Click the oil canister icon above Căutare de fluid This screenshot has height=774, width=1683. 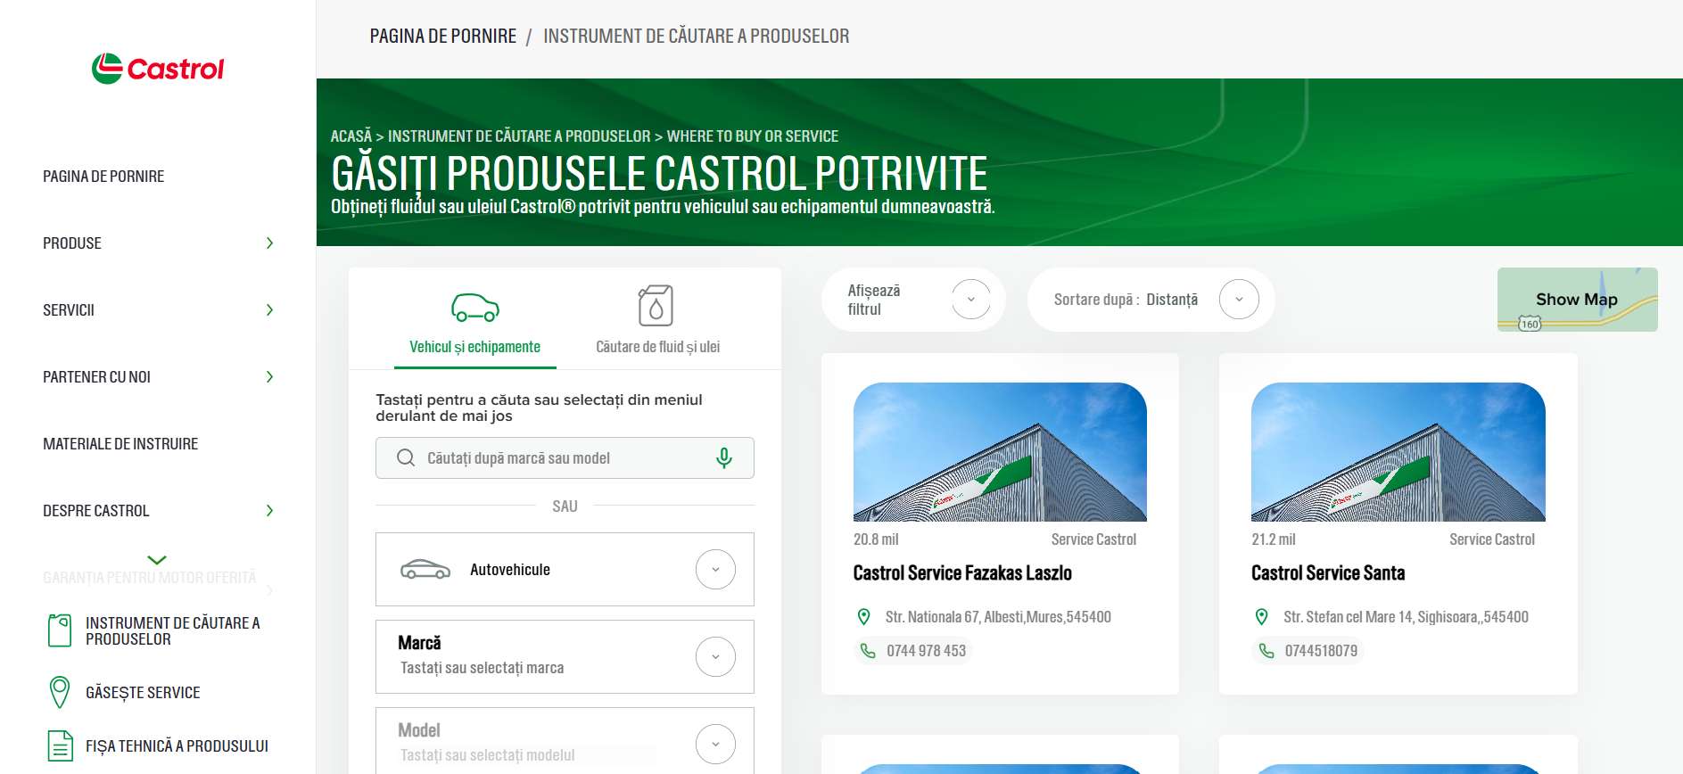[x=656, y=306]
